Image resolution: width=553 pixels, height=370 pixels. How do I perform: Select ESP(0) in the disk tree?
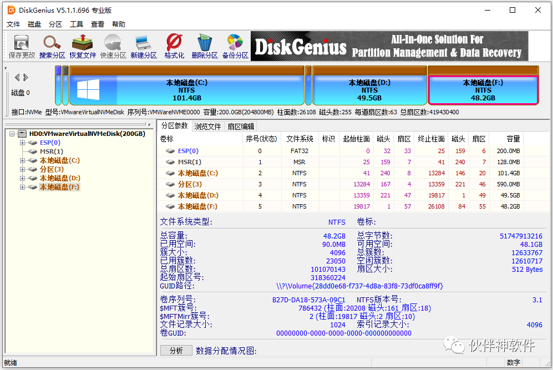[50, 143]
